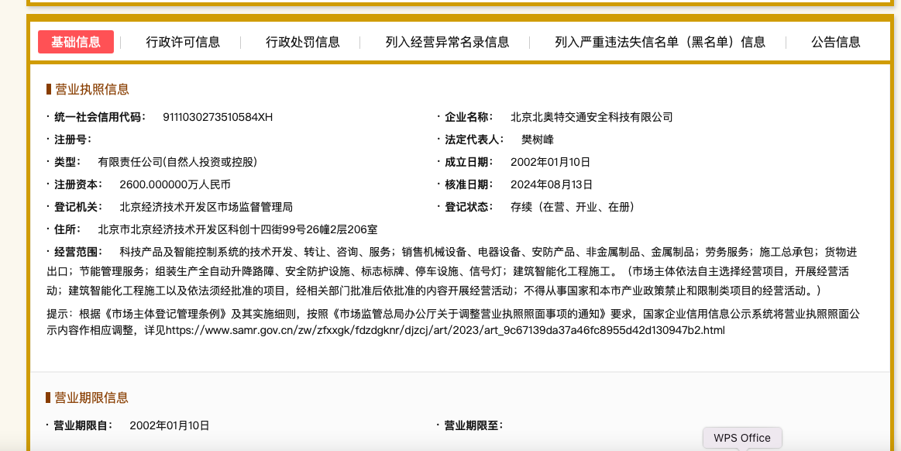Click the 营业期限信息 section heading
The width and height of the screenshot is (901, 451).
91,398
